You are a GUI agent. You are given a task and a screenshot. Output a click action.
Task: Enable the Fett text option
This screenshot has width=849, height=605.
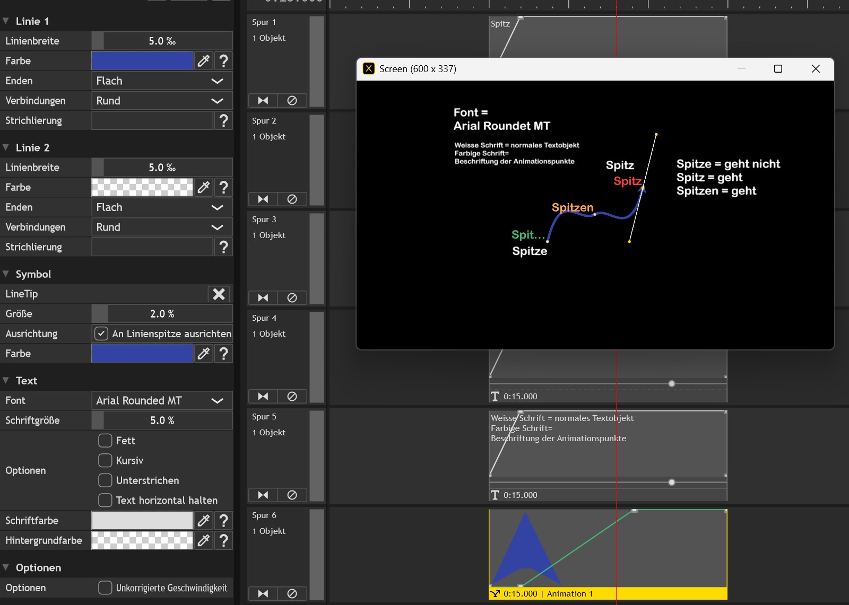[105, 441]
